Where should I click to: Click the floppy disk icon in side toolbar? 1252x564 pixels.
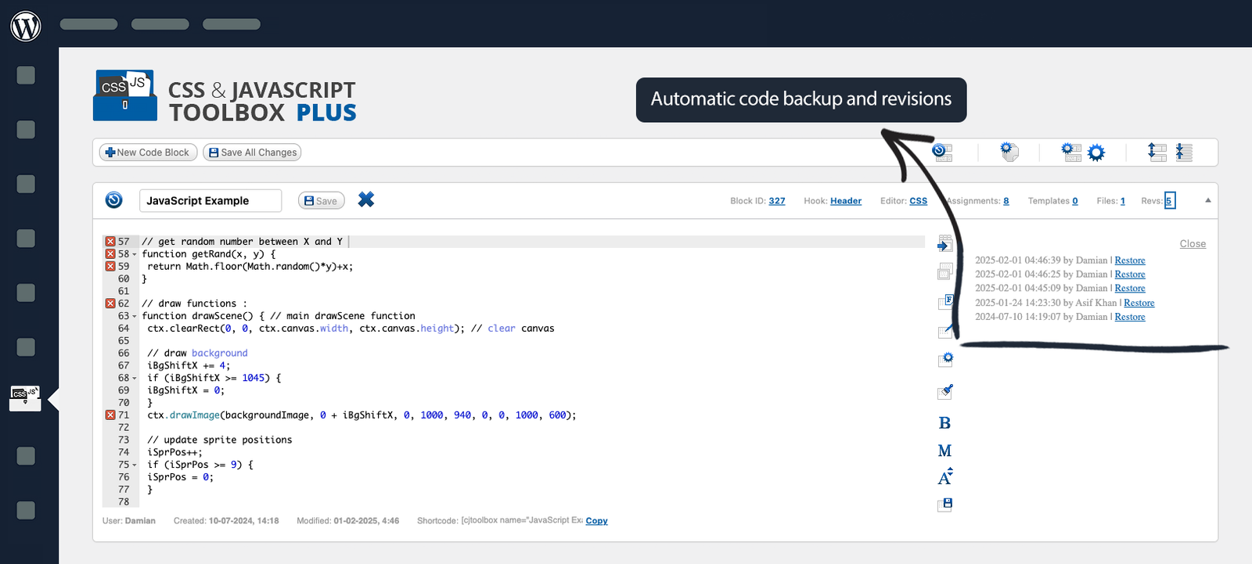click(x=945, y=505)
